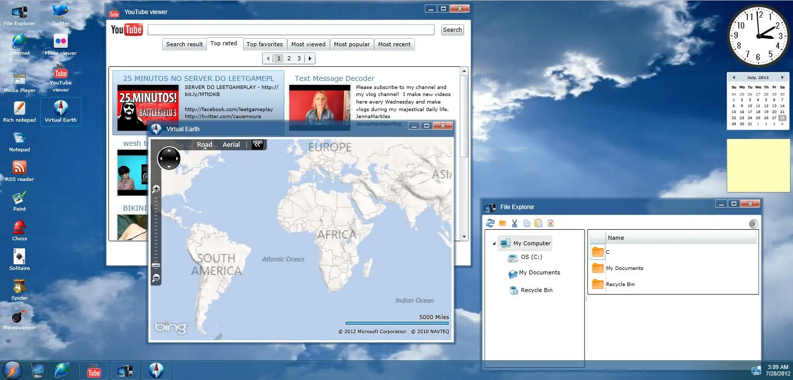Expand the File Explorer side panel arrow button
This screenshot has width=793, height=380.
[753, 224]
